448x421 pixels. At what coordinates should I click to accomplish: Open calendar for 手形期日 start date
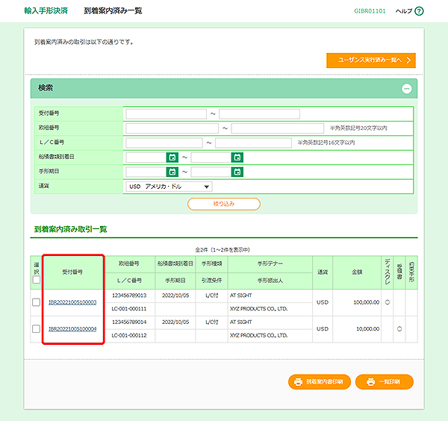[x=172, y=172]
